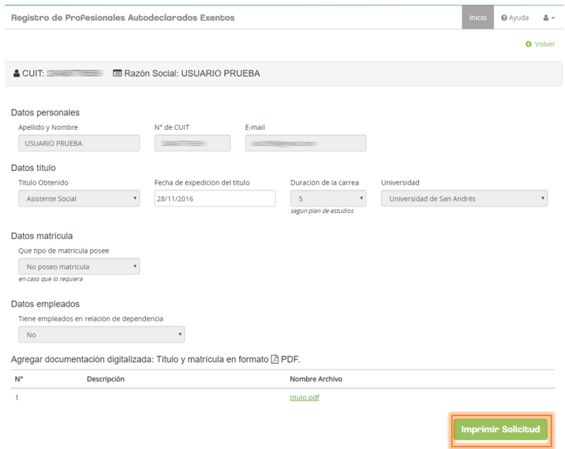Screen dimensions: 565x449
Task: Click the E-mail input field
Action: coord(305,144)
